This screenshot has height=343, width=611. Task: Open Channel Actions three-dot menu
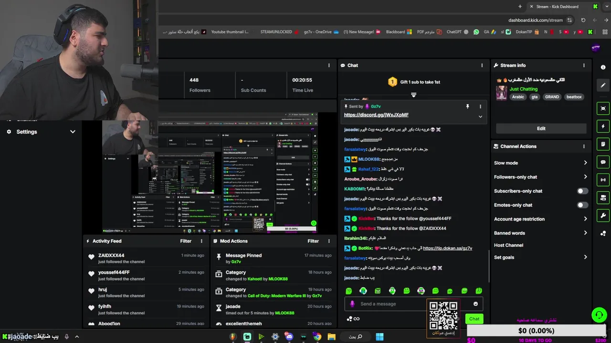[584, 146]
